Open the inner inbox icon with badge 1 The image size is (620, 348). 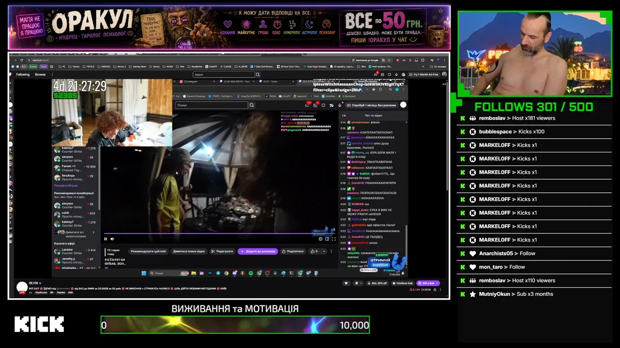316,104
